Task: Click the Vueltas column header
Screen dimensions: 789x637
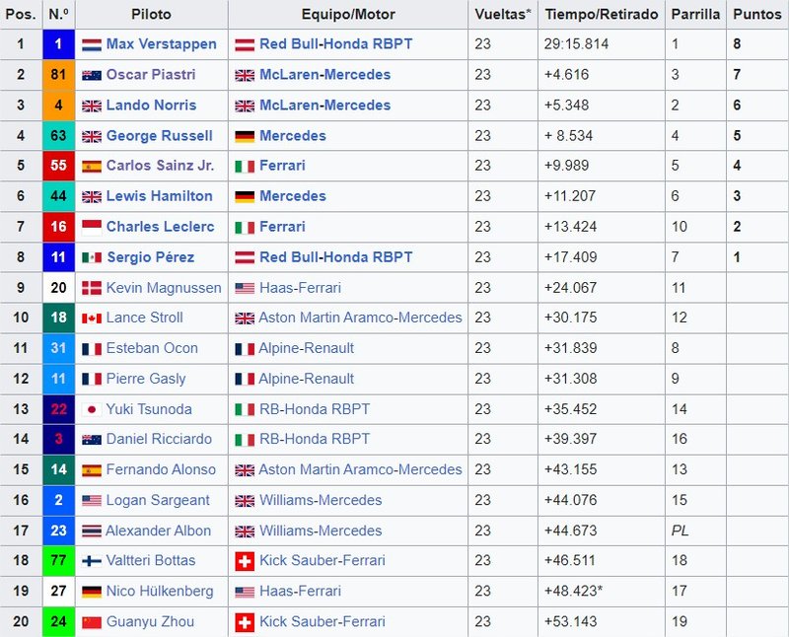Action: [x=503, y=14]
